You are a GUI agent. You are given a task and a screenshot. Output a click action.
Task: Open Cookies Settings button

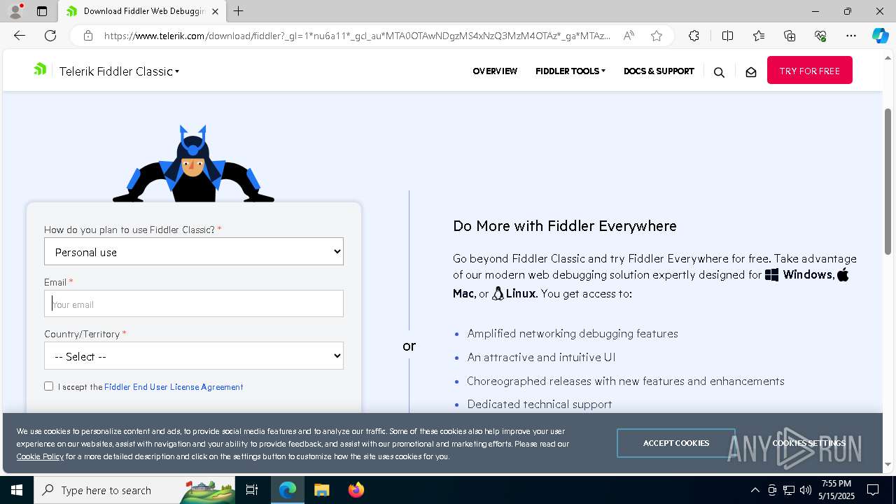[808, 443]
